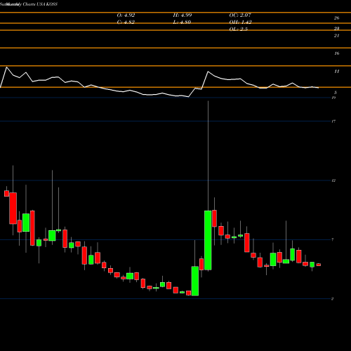Click the upper-panel axis label 21

point(336,36)
